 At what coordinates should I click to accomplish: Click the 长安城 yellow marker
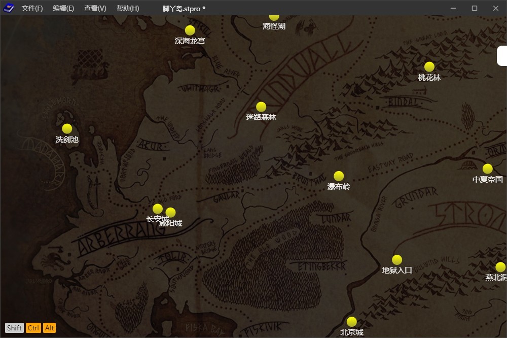click(x=157, y=209)
